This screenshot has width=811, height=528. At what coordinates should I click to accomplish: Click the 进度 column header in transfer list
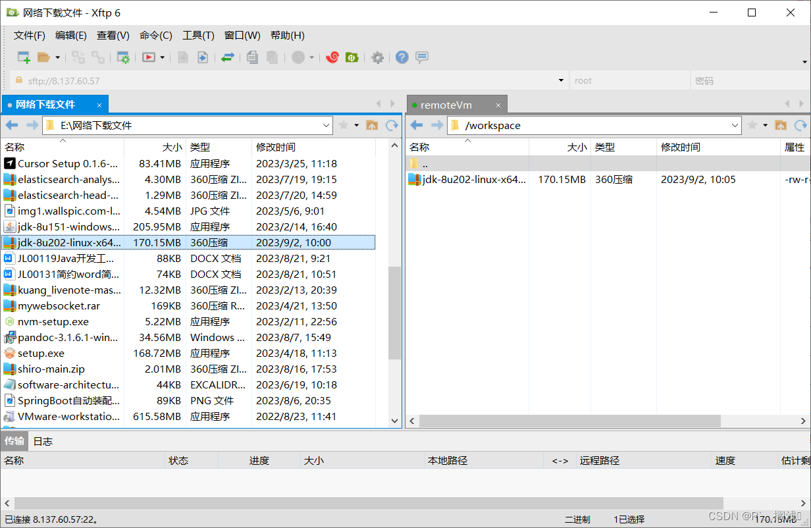259,461
